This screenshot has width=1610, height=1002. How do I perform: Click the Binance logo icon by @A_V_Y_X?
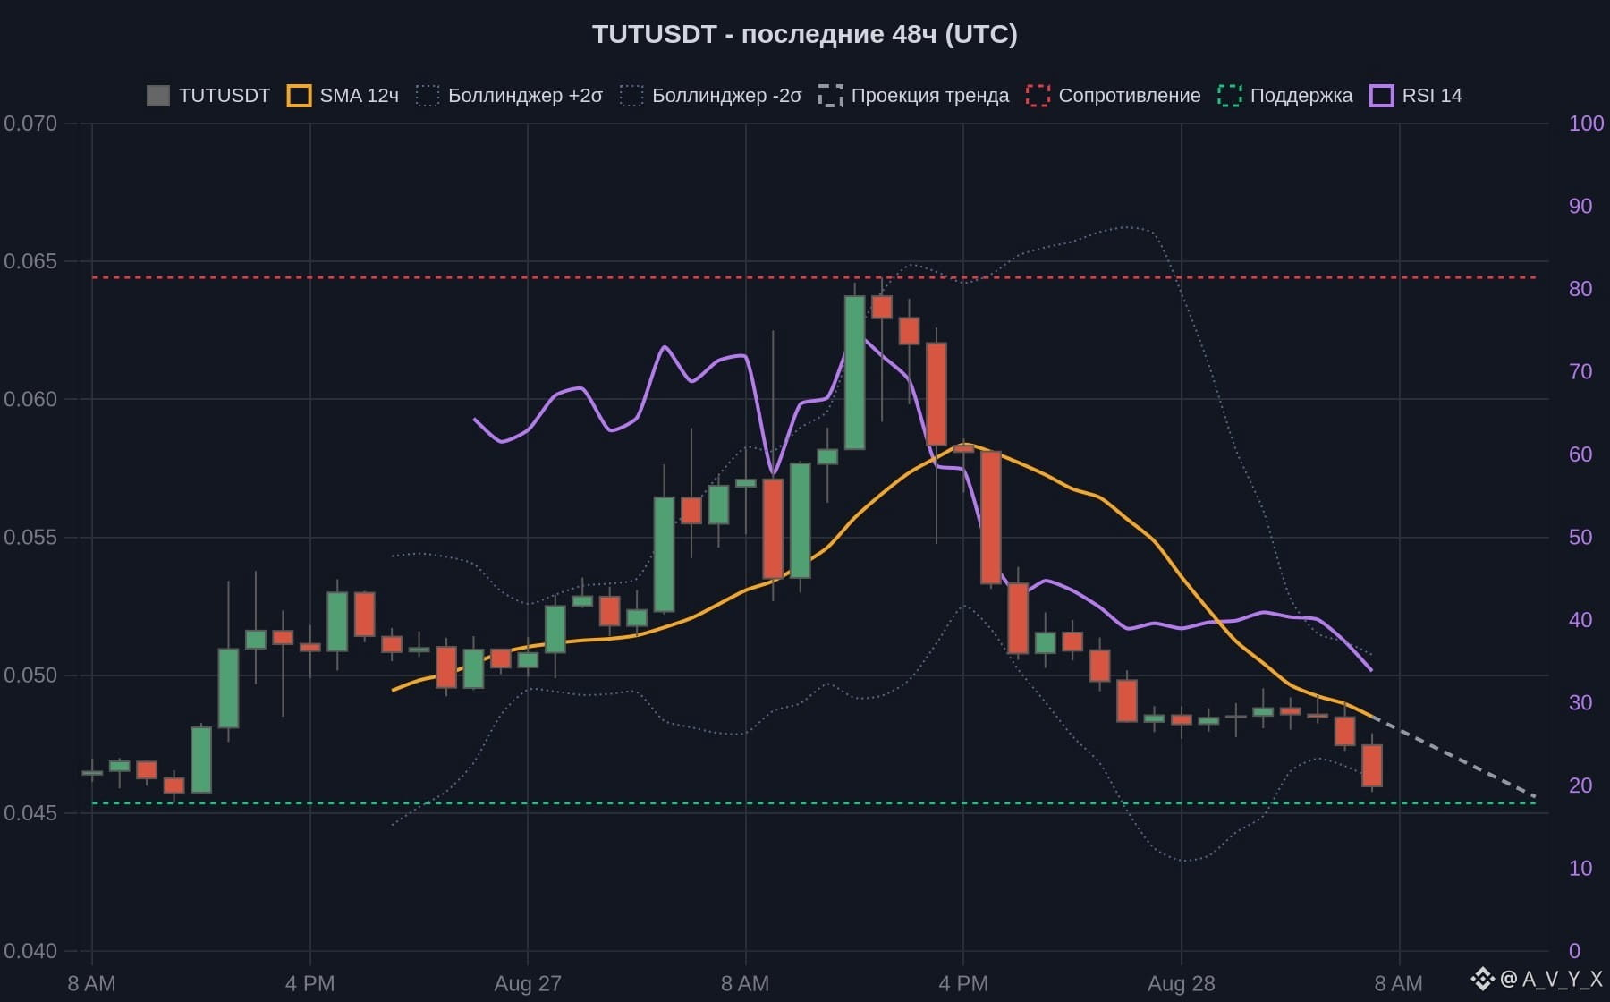coord(1482,979)
